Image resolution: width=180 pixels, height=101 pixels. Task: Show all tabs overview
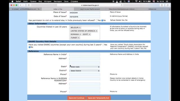pos(168,5)
